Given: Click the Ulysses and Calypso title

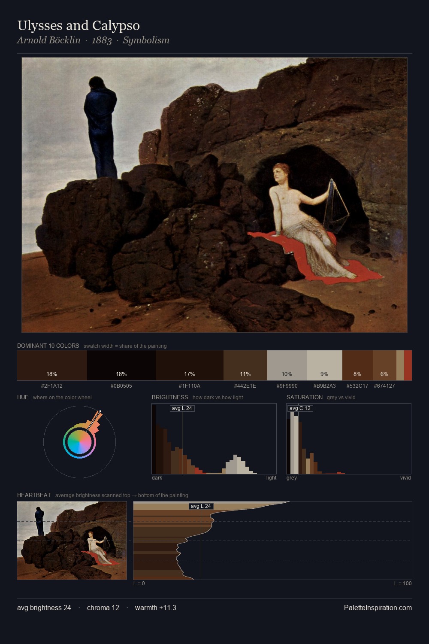Looking at the screenshot, I should click(x=79, y=25).
